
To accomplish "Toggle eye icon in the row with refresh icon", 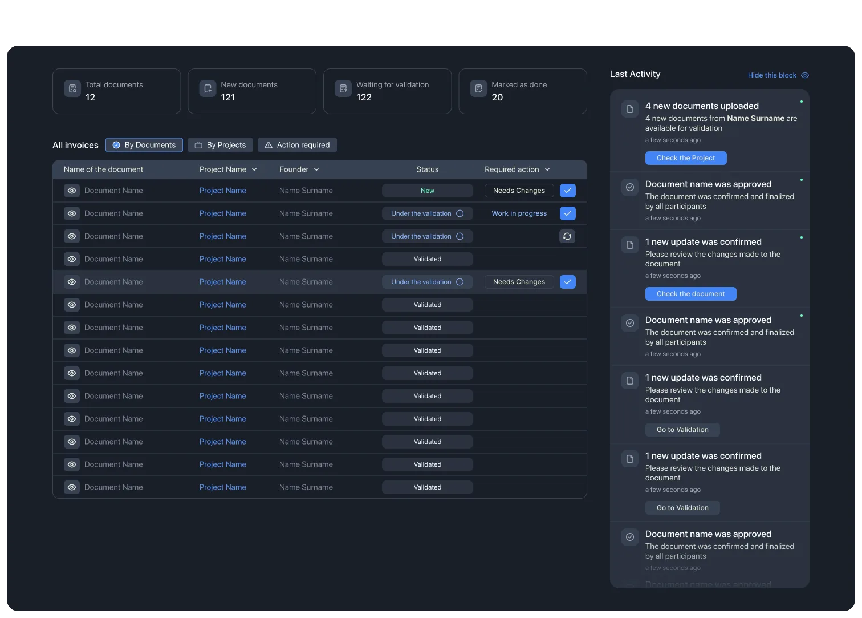I will [x=72, y=236].
